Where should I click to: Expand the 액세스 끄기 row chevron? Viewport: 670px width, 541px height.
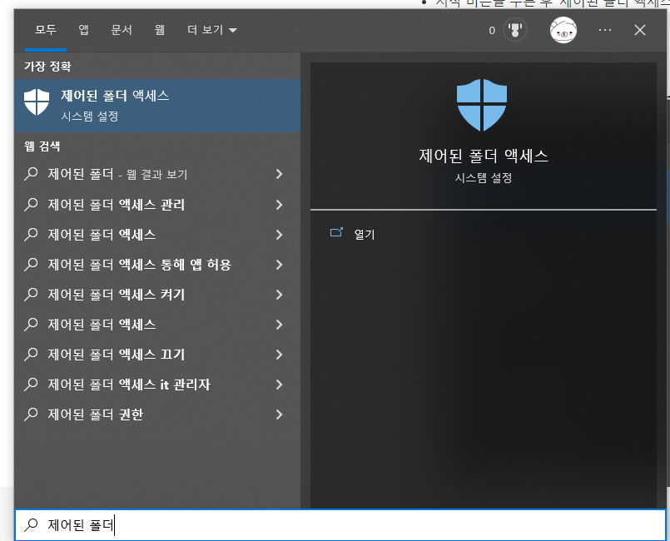279,355
